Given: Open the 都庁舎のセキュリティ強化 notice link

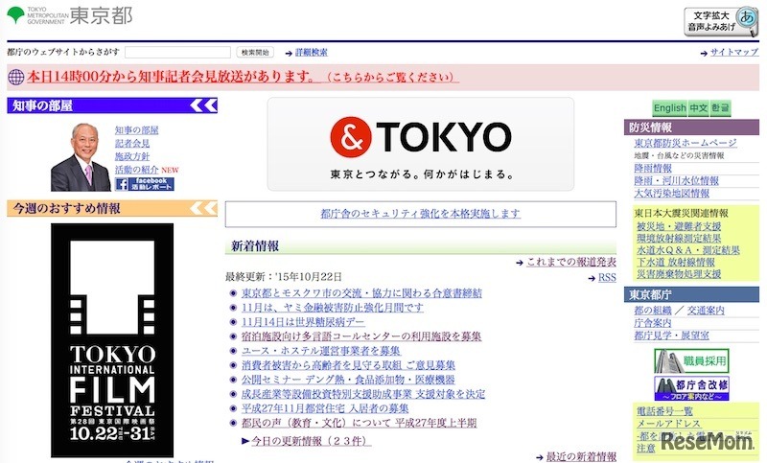Looking at the screenshot, I should [x=421, y=214].
